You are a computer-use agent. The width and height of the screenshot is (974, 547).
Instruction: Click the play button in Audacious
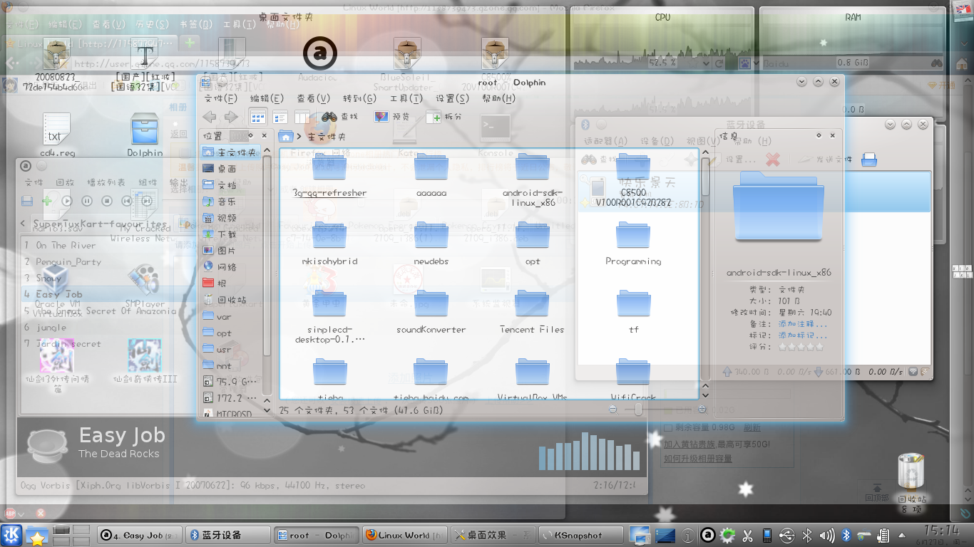tap(66, 201)
